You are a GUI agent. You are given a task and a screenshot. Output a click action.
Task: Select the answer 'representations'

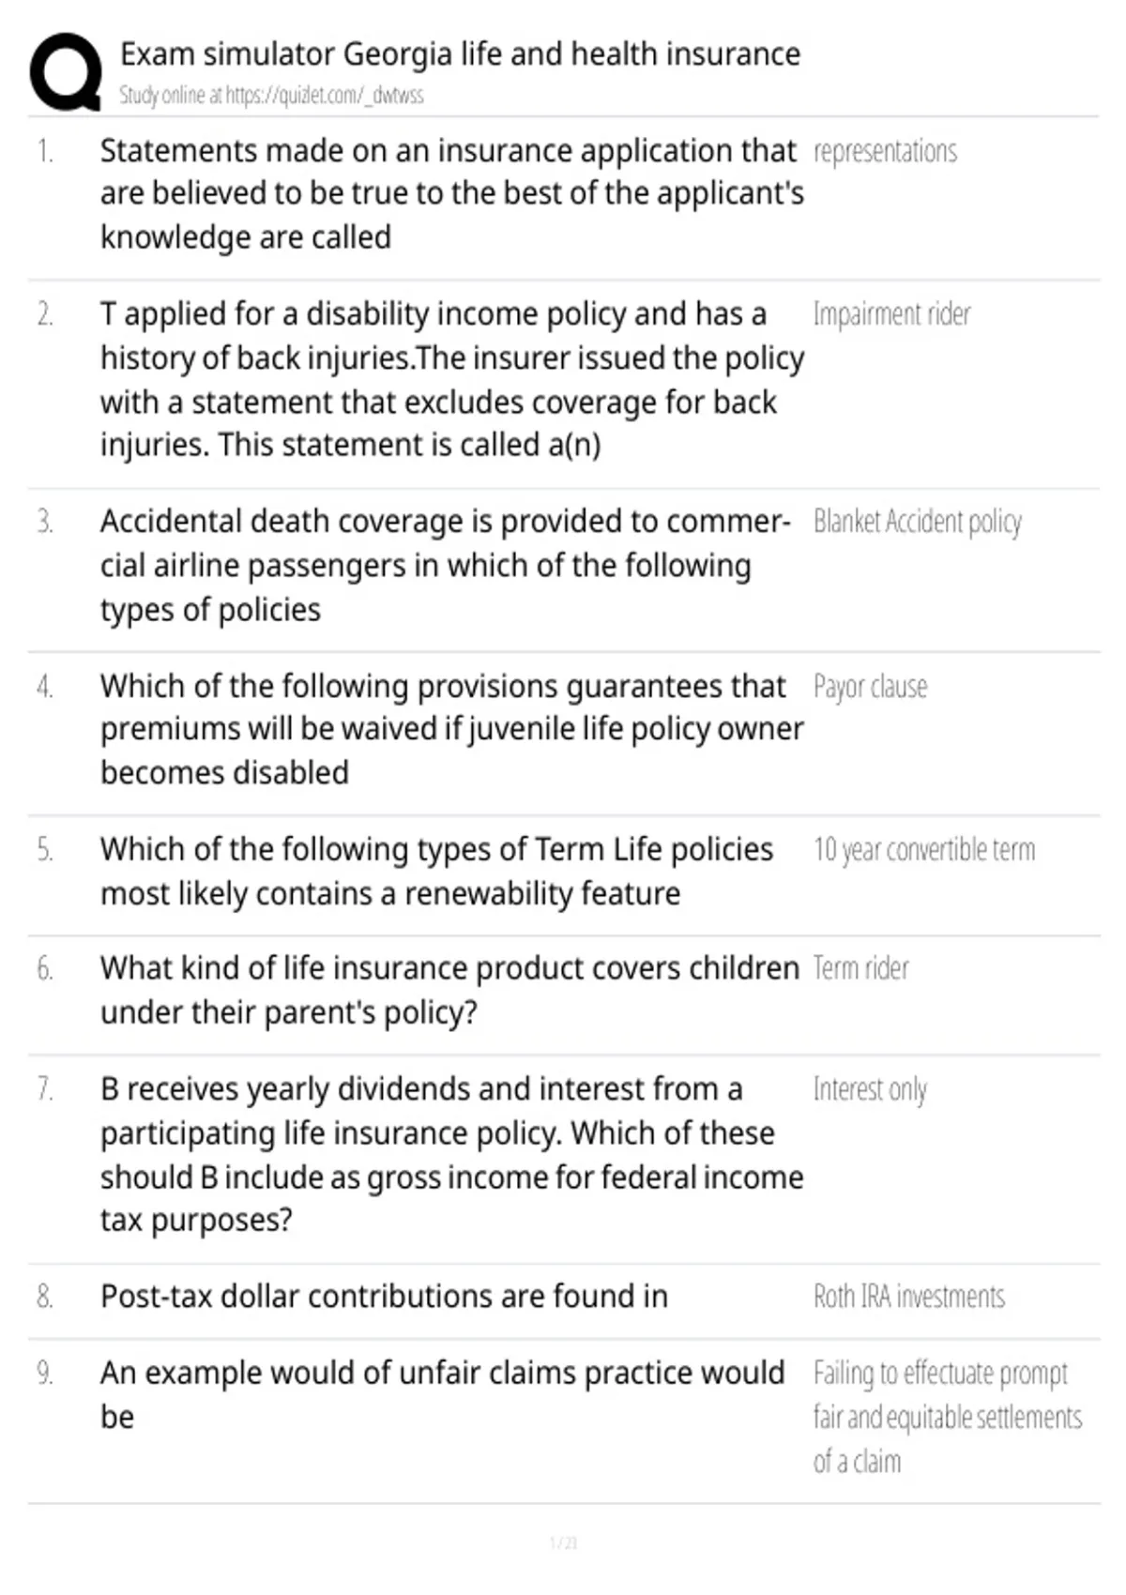(x=885, y=151)
